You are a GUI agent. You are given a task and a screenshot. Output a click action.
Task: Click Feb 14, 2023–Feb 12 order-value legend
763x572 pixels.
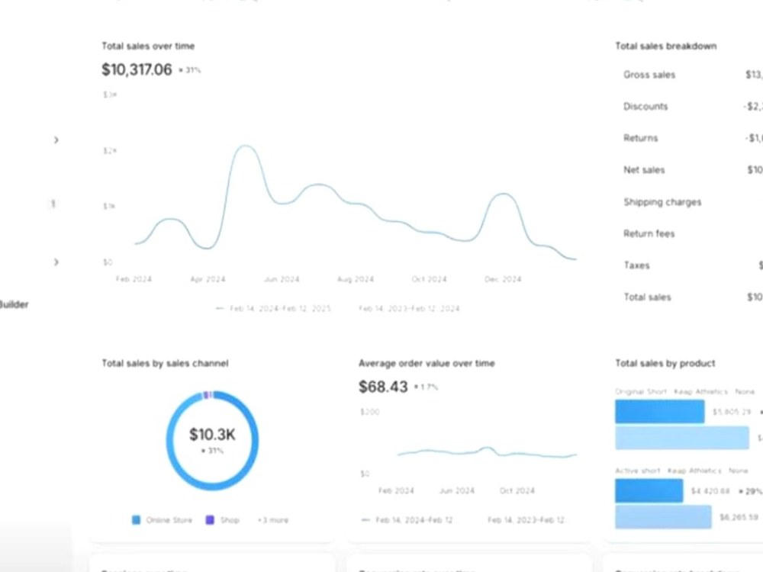526,520
